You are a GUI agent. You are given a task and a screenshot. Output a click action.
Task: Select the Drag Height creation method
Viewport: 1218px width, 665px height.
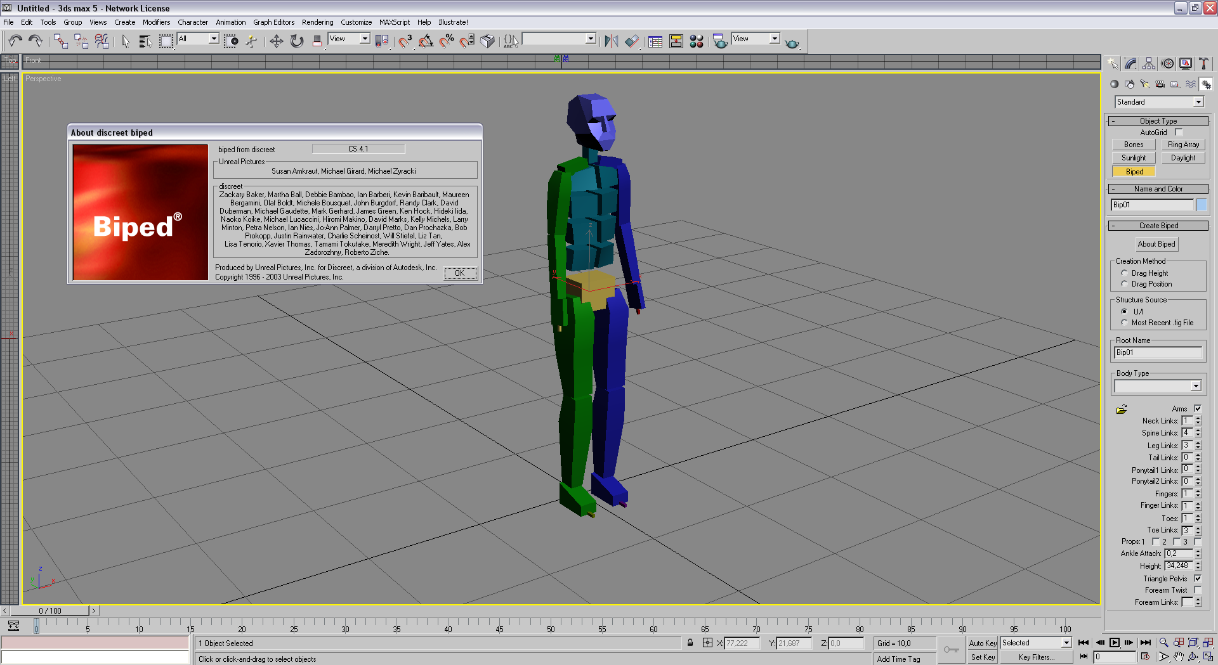[1124, 273]
